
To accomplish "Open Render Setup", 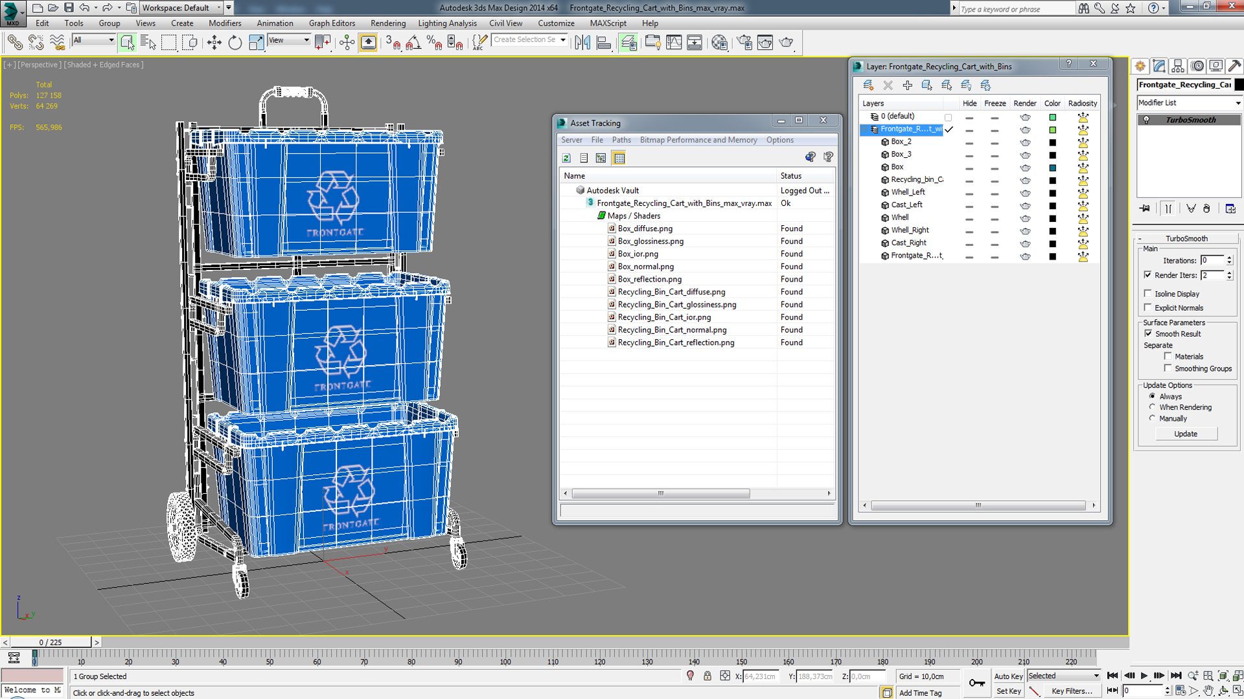I will pyautogui.click(x=744, y=43).
